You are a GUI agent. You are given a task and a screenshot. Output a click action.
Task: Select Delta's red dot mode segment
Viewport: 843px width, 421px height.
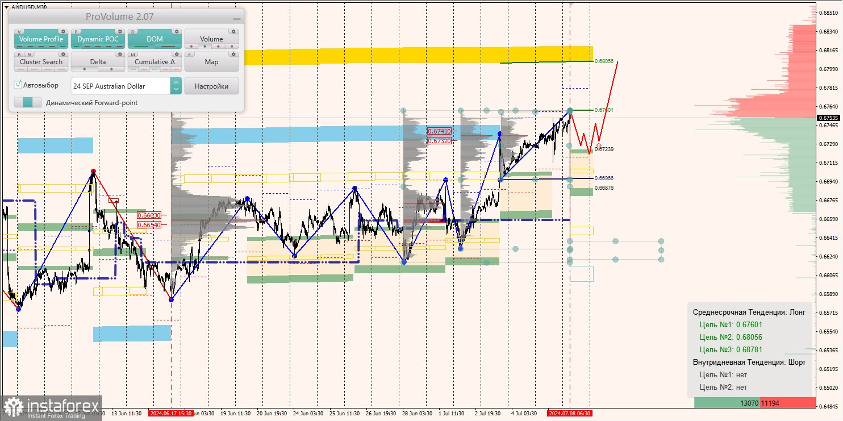point(111,69)
